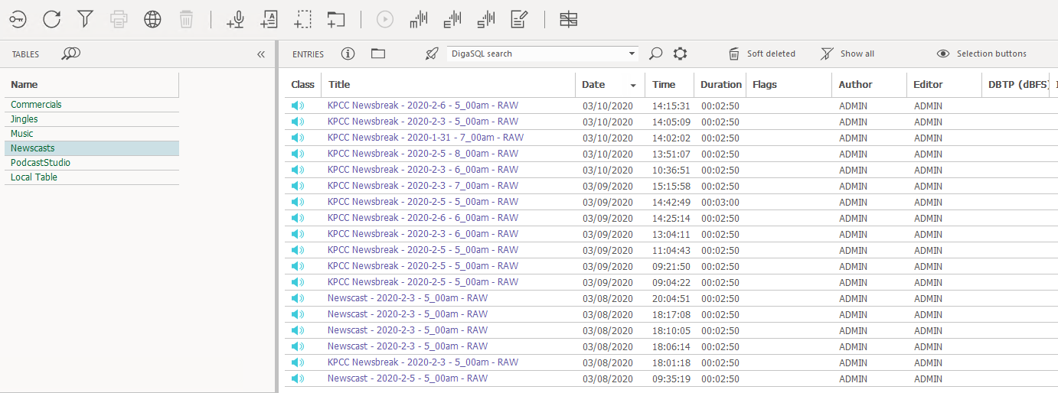Viewport: 1058px width, 393px height.
Task: Click the key login icon
Action: pyautogui.click(x=18, y=20)
